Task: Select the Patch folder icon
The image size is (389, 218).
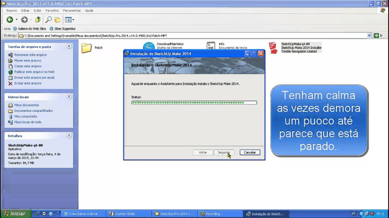Action: 87,48
